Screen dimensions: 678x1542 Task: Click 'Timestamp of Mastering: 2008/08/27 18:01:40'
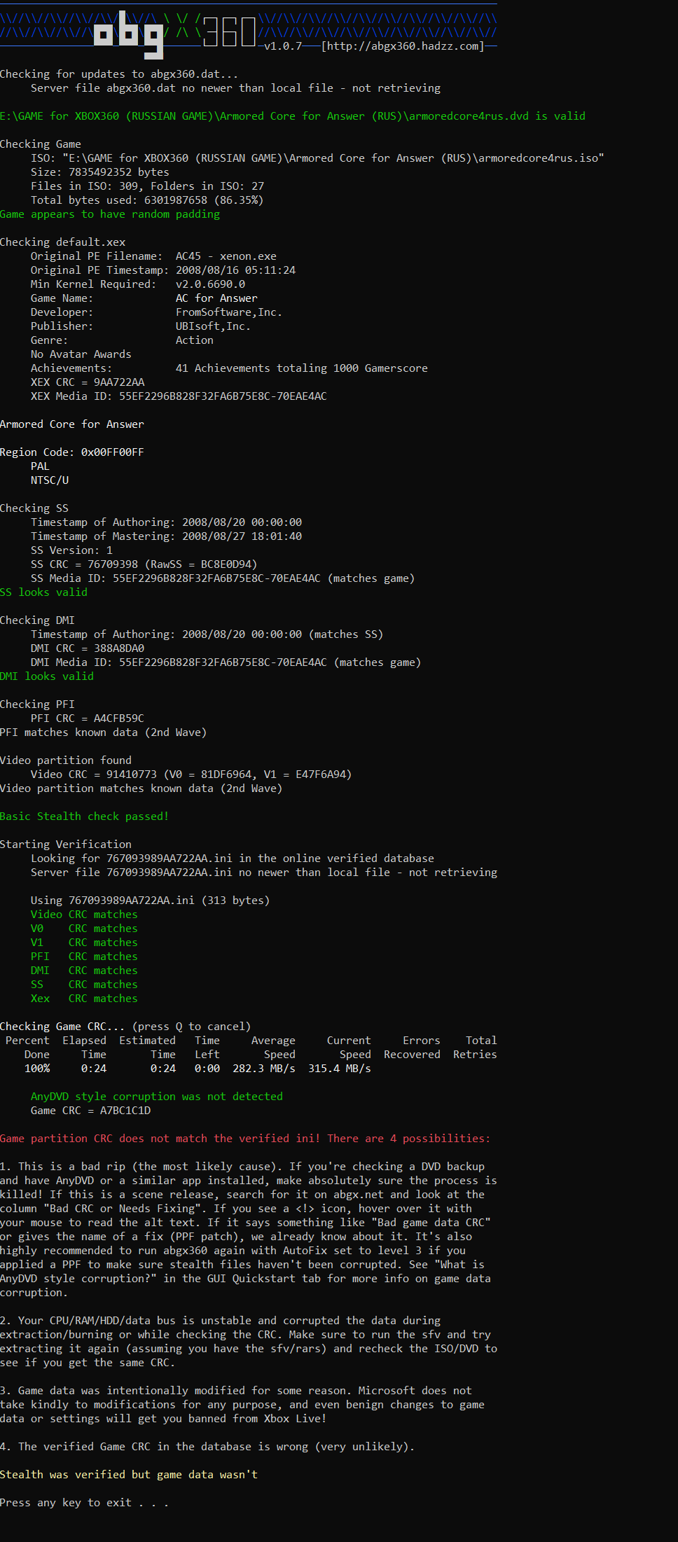pyautogui.click(x=167, y=536)
